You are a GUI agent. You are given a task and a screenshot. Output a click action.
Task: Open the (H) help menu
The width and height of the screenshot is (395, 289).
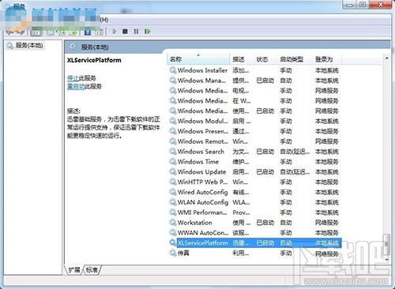click(x=104, y=20)
